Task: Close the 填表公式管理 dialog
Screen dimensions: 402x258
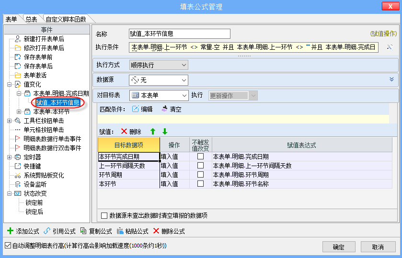Action: click(390, 6)
